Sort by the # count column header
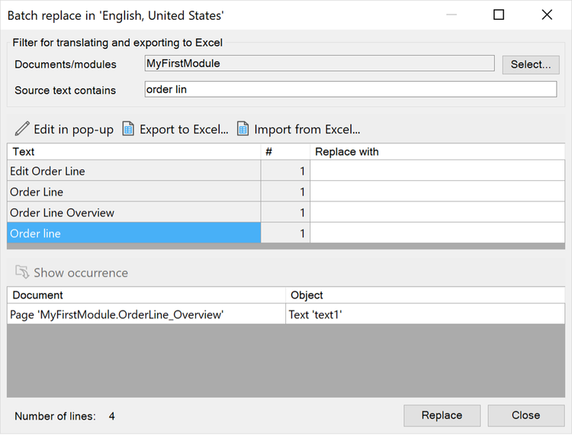 (286, 151)
